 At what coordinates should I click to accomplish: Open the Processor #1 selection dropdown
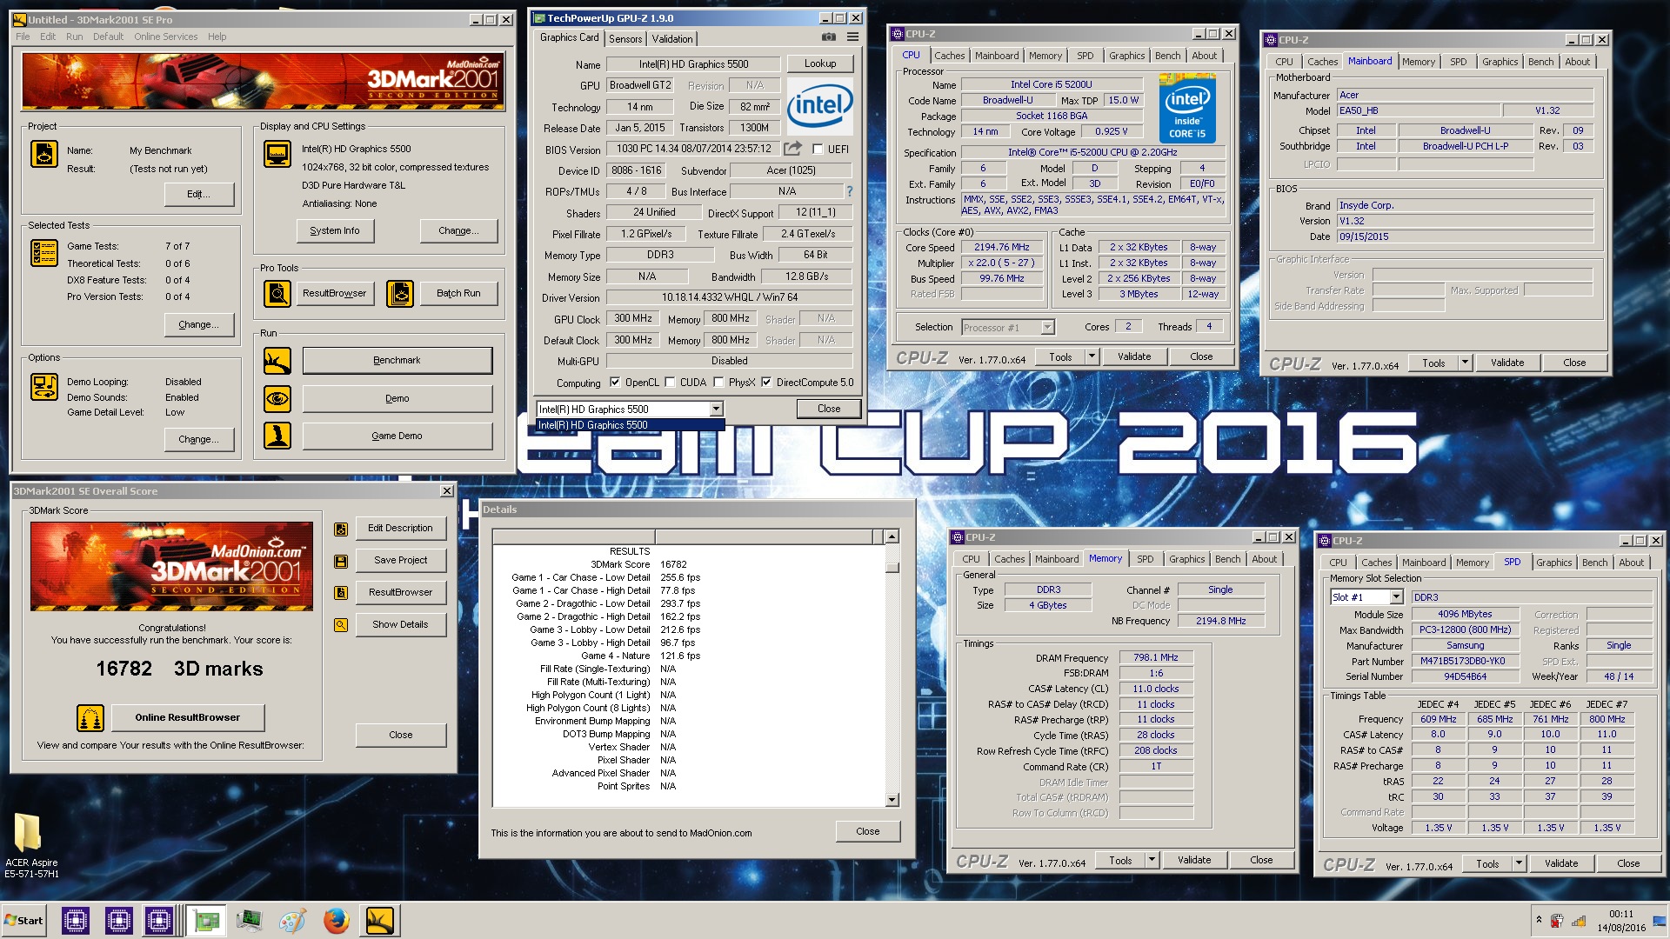[1047, 328]
